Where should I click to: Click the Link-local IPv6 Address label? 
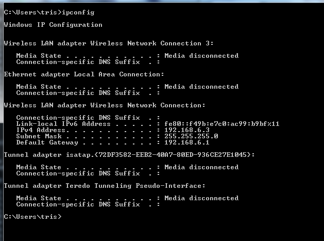click(x=63, y=124)
